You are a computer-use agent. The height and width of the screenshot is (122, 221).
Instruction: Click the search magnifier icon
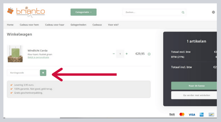pyautogui.click(x=183, y=12)
